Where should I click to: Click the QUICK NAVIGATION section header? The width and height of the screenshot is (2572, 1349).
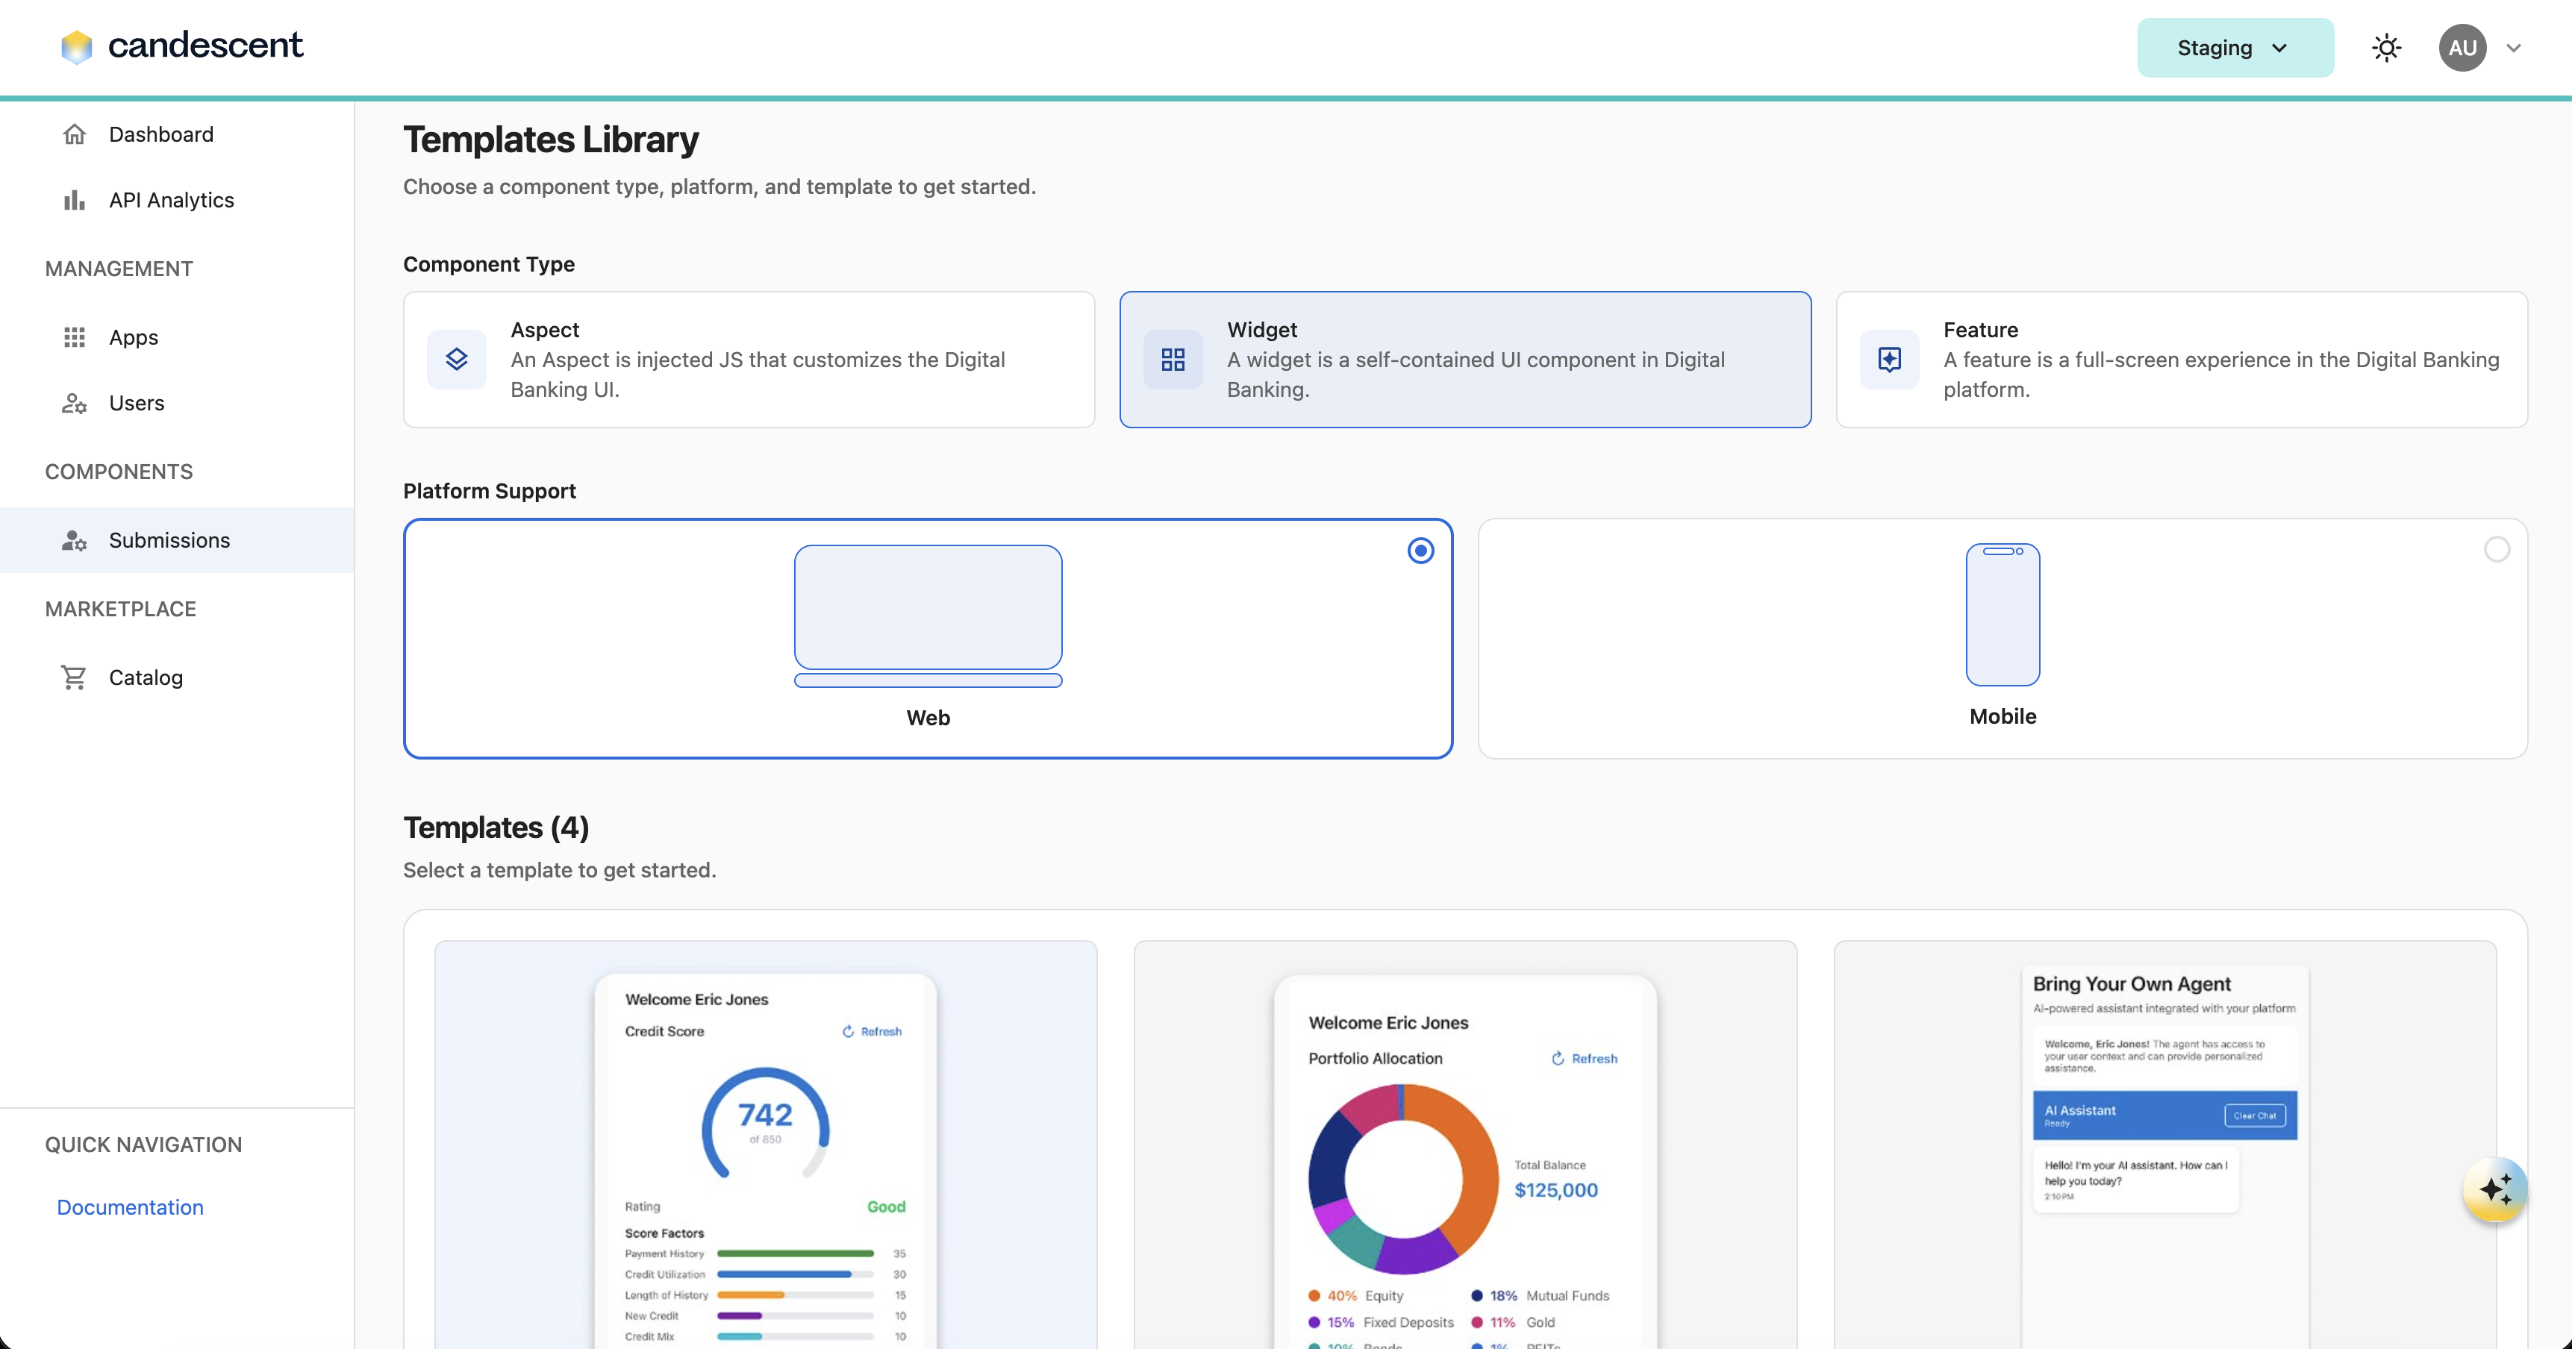coord(143,1145)
